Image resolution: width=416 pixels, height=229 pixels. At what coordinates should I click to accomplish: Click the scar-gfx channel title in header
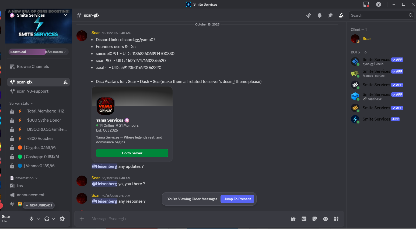point(92,15)
